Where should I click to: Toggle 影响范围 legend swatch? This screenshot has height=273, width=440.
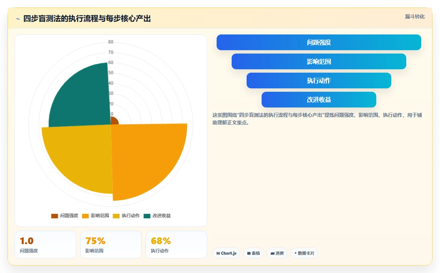click(x=85, y=216)
